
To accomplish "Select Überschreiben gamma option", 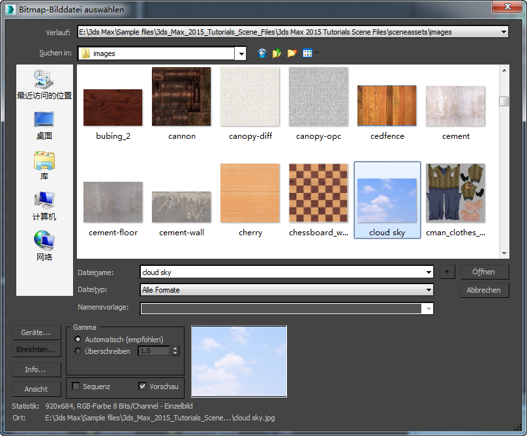I will [79, 351].
